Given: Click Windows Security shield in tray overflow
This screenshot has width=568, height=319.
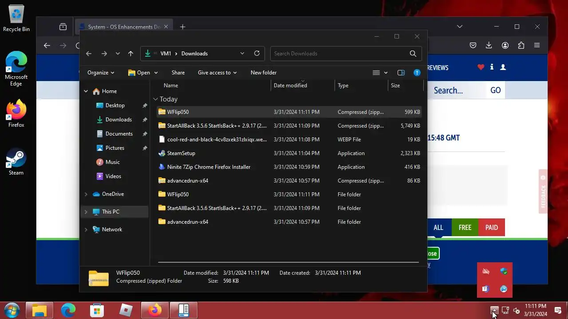Looking at the screenshot, I should pos(504,271).
